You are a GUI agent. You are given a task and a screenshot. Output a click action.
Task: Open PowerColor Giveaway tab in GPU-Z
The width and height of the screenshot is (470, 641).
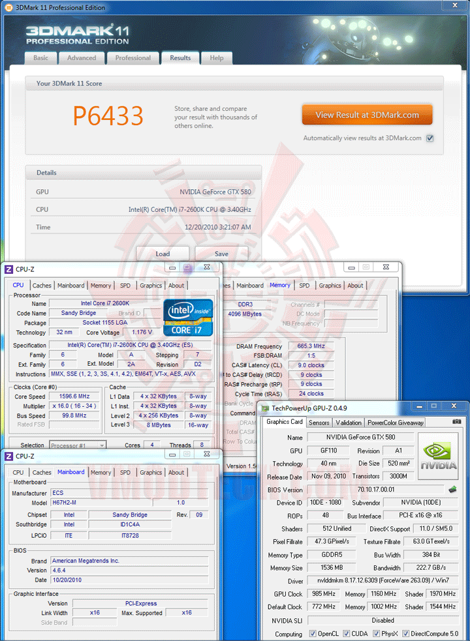(395, 423)
